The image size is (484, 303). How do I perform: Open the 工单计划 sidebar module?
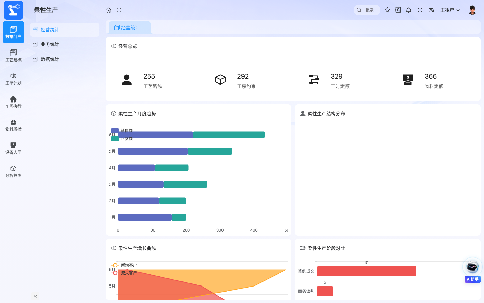tap(13, 79)
